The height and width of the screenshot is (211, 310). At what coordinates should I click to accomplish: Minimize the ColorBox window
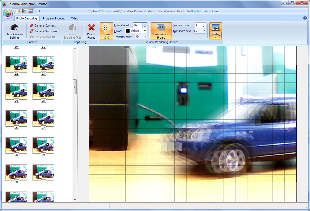tap(285, 3)
